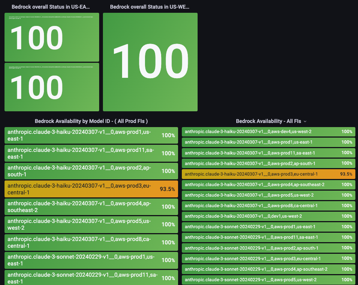Select haiku aws-dev4,us-west-2 row in All FIs panel

point(269,132)
